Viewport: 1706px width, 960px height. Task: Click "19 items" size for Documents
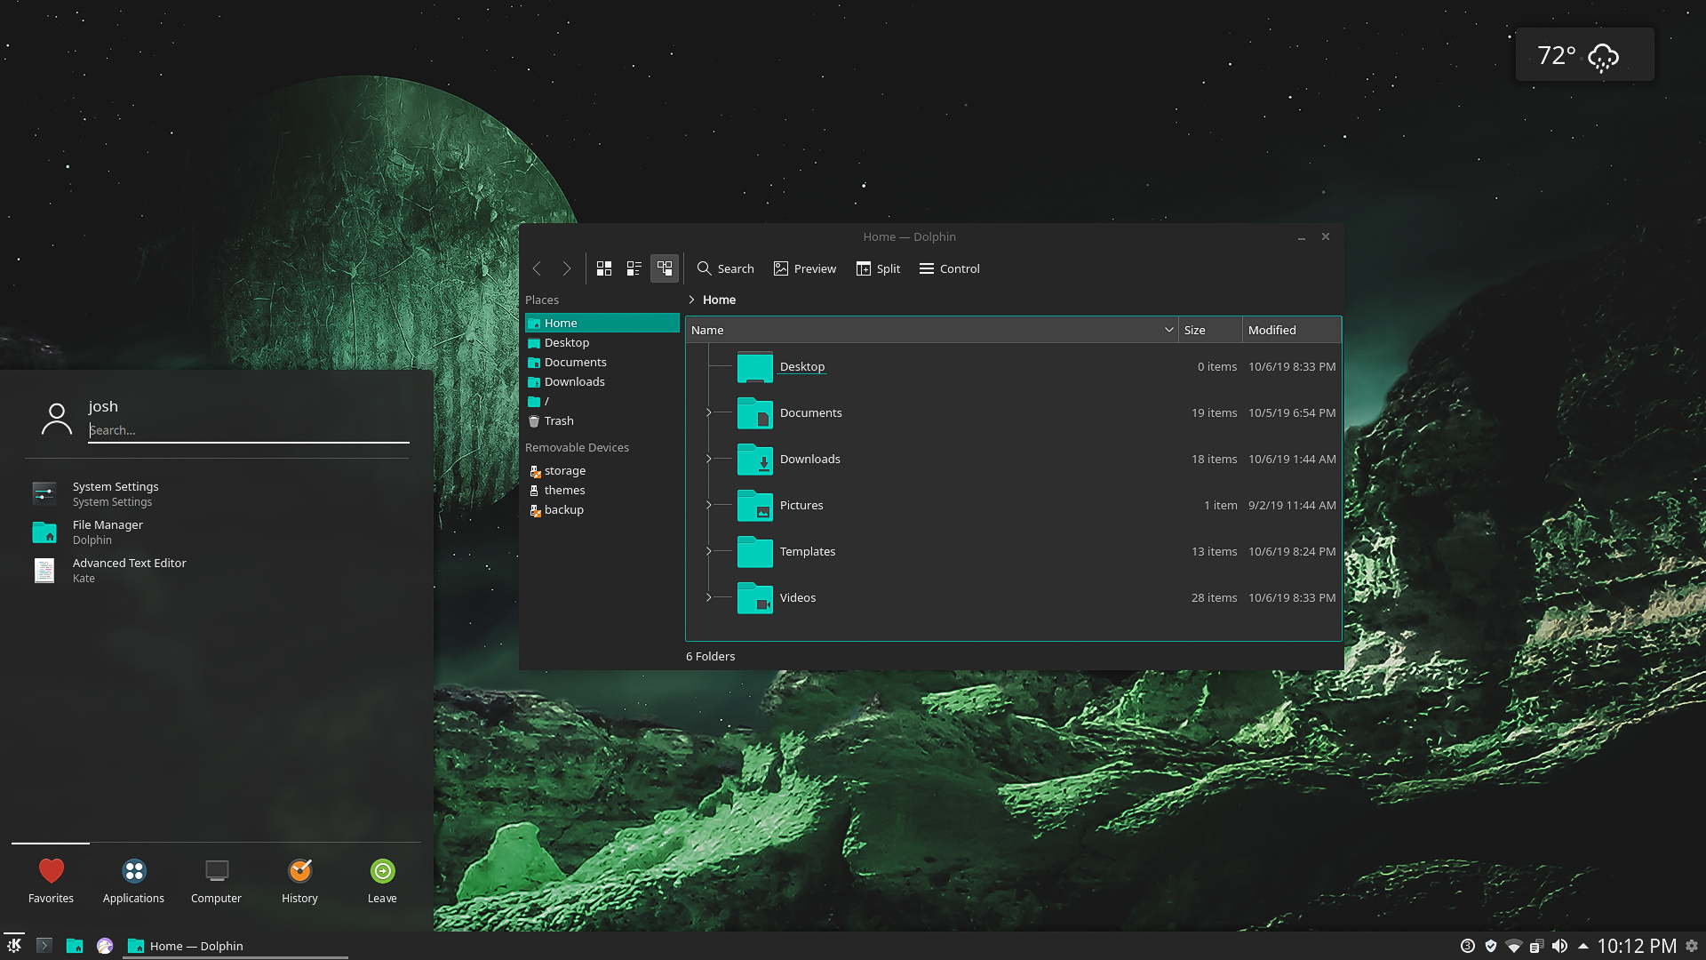point(1214,412)
